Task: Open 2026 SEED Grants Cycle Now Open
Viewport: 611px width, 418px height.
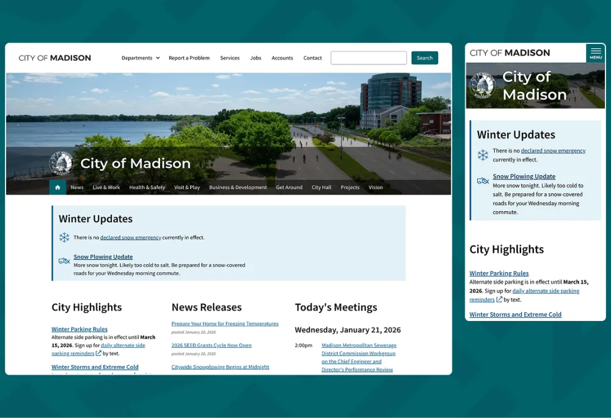Action: (x=211, y=345)
